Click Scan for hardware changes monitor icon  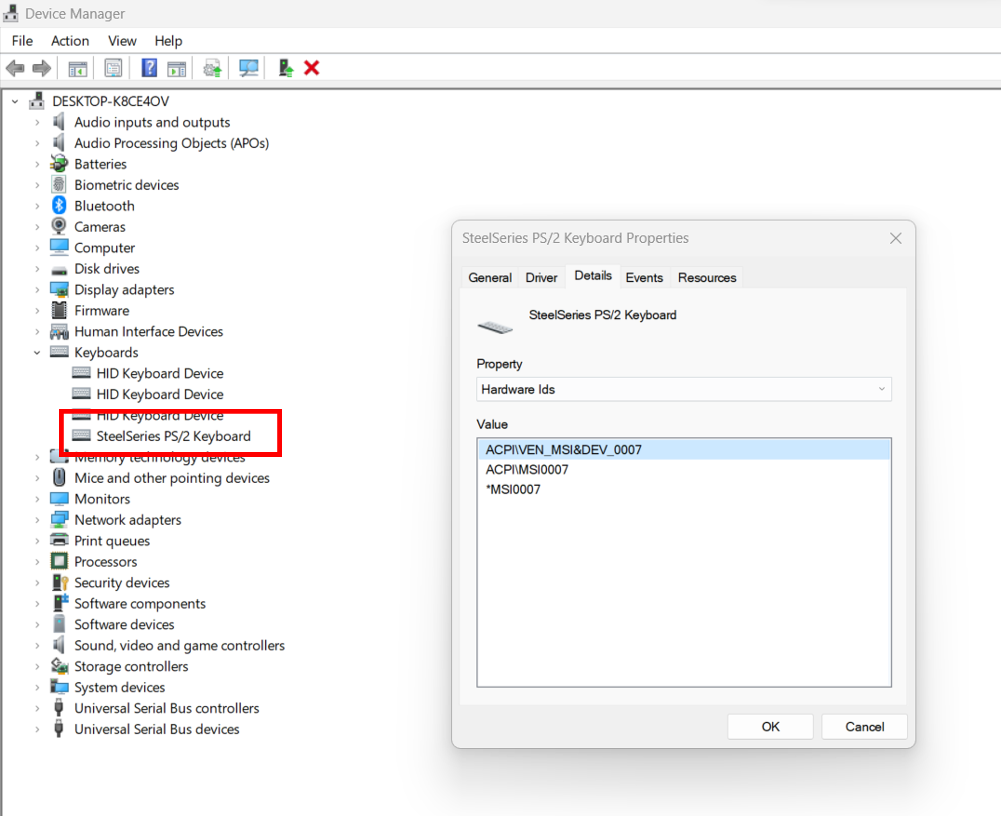tap(249, 69)
